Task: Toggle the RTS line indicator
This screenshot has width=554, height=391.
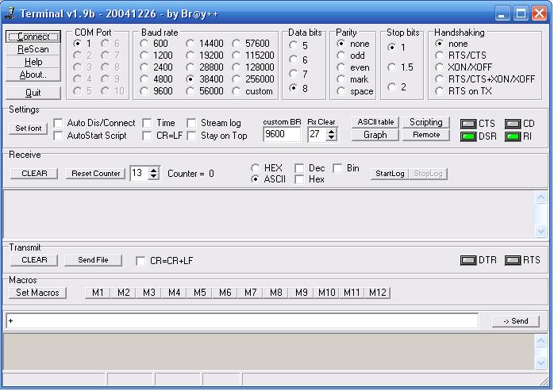Action: tap(513, 260)
